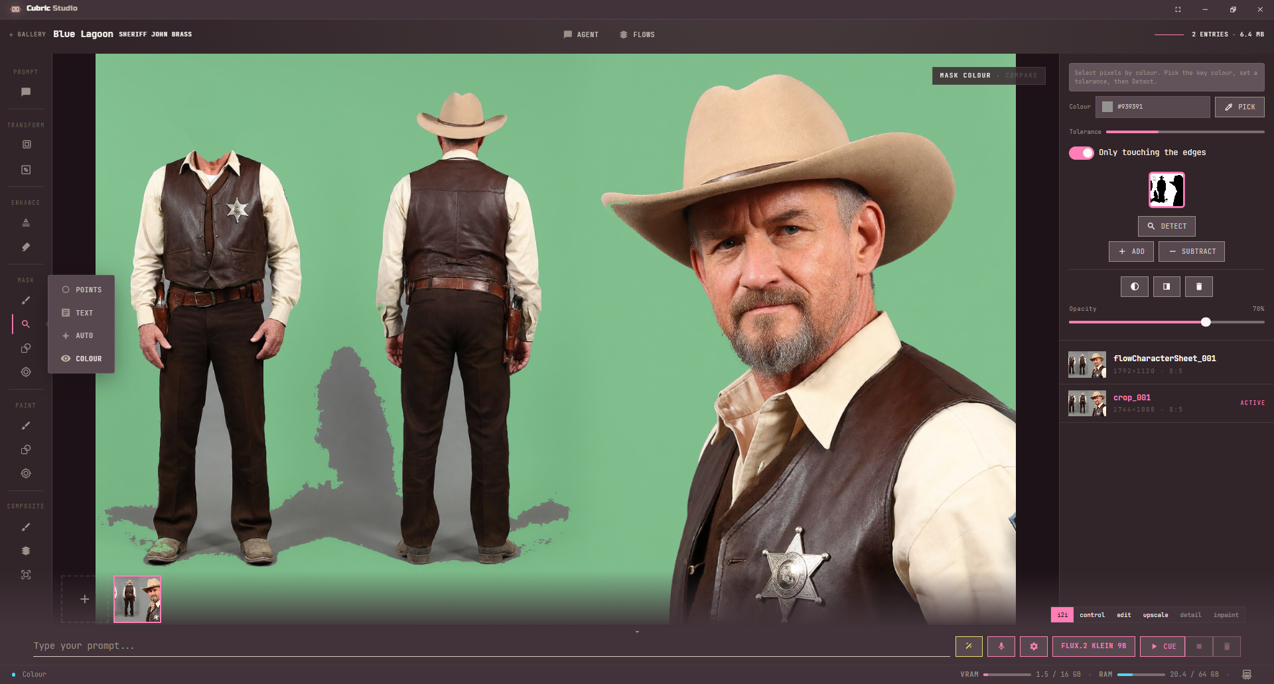Select the upscale mode tab
The image size is (1274, 684).
pos(1155,615)
